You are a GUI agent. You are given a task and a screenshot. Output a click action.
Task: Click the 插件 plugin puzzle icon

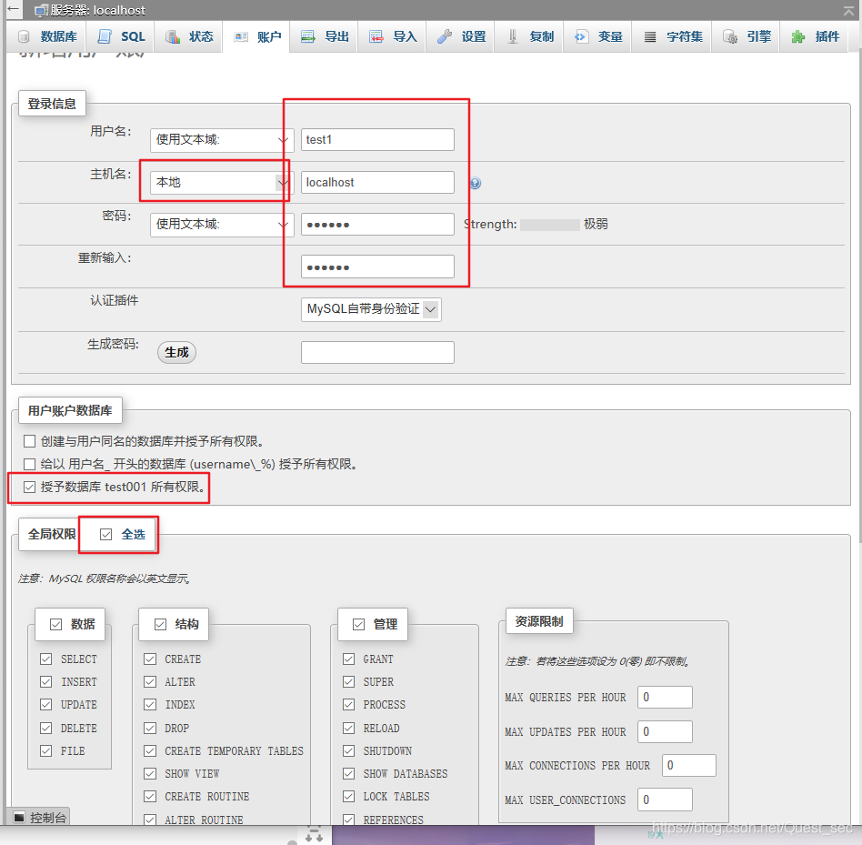(x=797, y=36)
